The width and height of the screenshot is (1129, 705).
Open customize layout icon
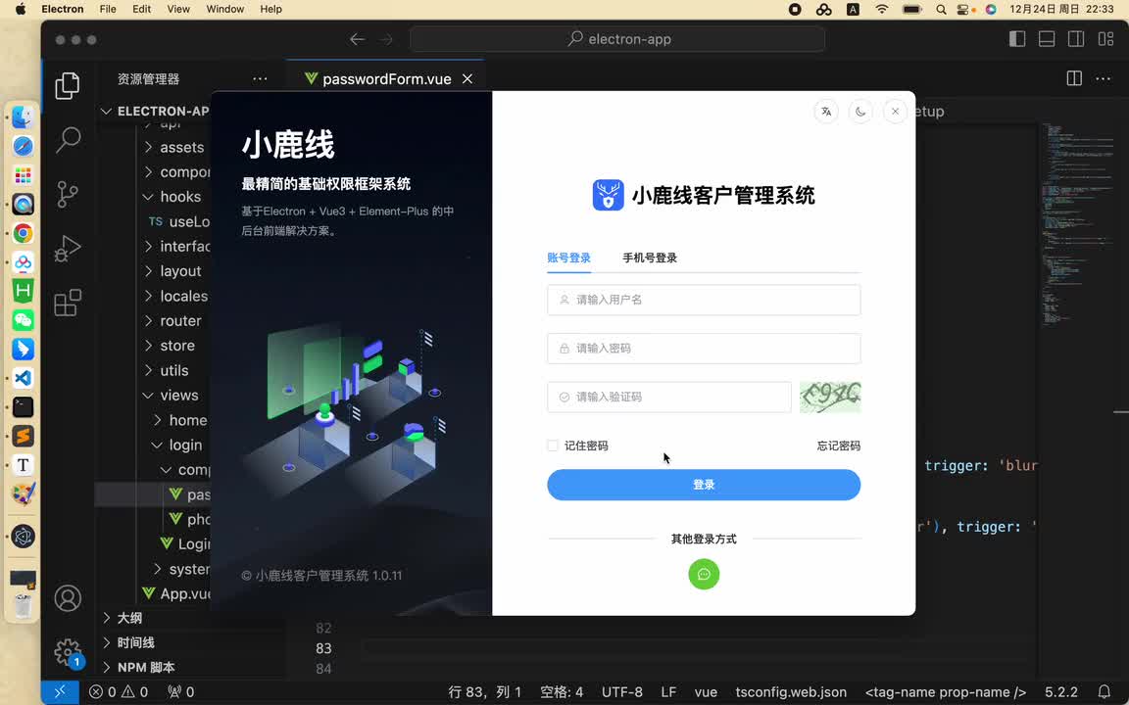[x=1105, y=39]
